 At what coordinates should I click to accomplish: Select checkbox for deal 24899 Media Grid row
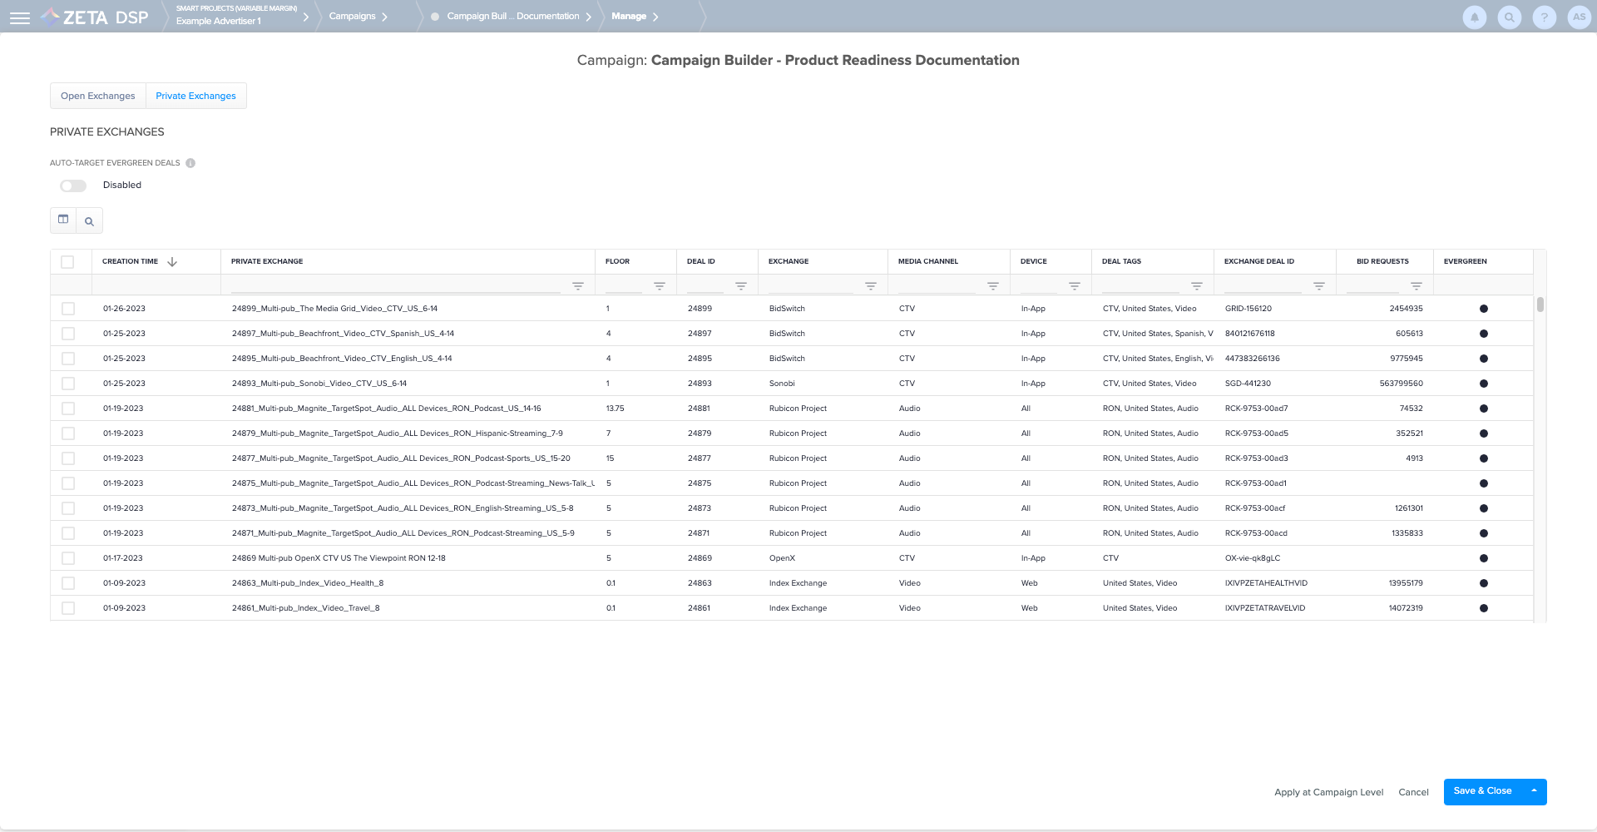coord(68,309)
